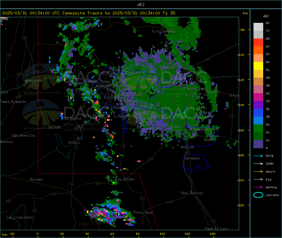Click the white 30HM track arrow
This screenshot has width=282, height=238.
point(258,164)
